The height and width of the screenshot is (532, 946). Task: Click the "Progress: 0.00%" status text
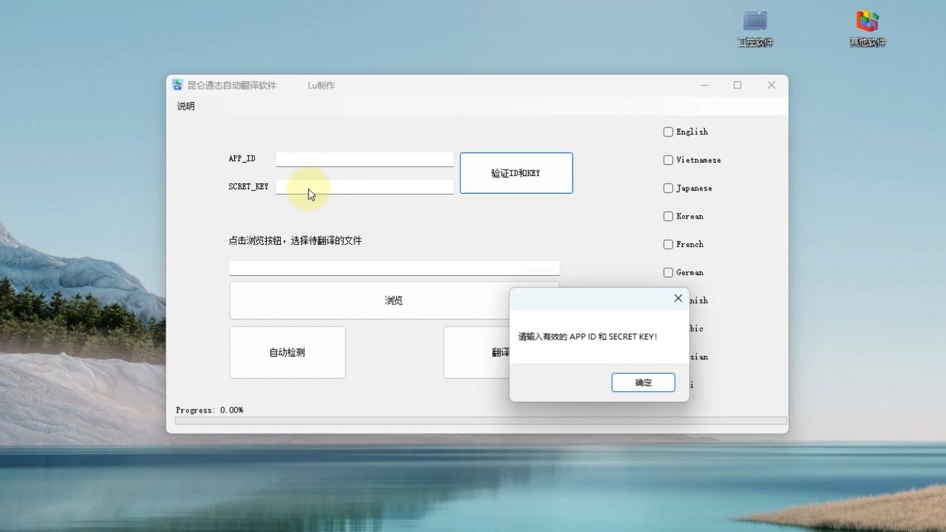[x=209, y=410]
